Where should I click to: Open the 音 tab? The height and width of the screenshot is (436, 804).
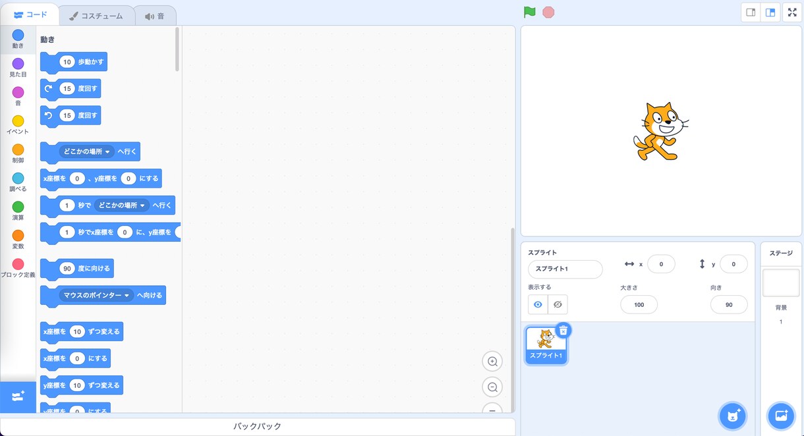(x=155, y=16)
